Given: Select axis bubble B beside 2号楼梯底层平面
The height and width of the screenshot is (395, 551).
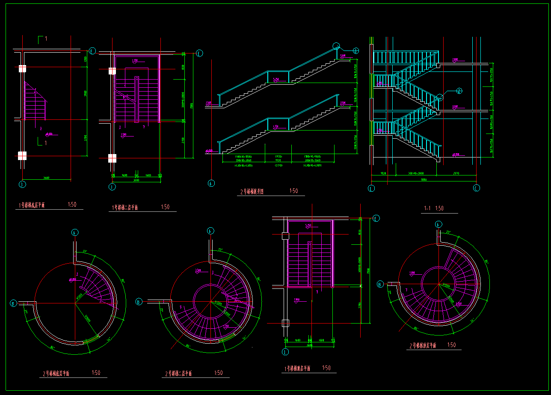Looking at the screenshot, I should (x=13, y=303).
